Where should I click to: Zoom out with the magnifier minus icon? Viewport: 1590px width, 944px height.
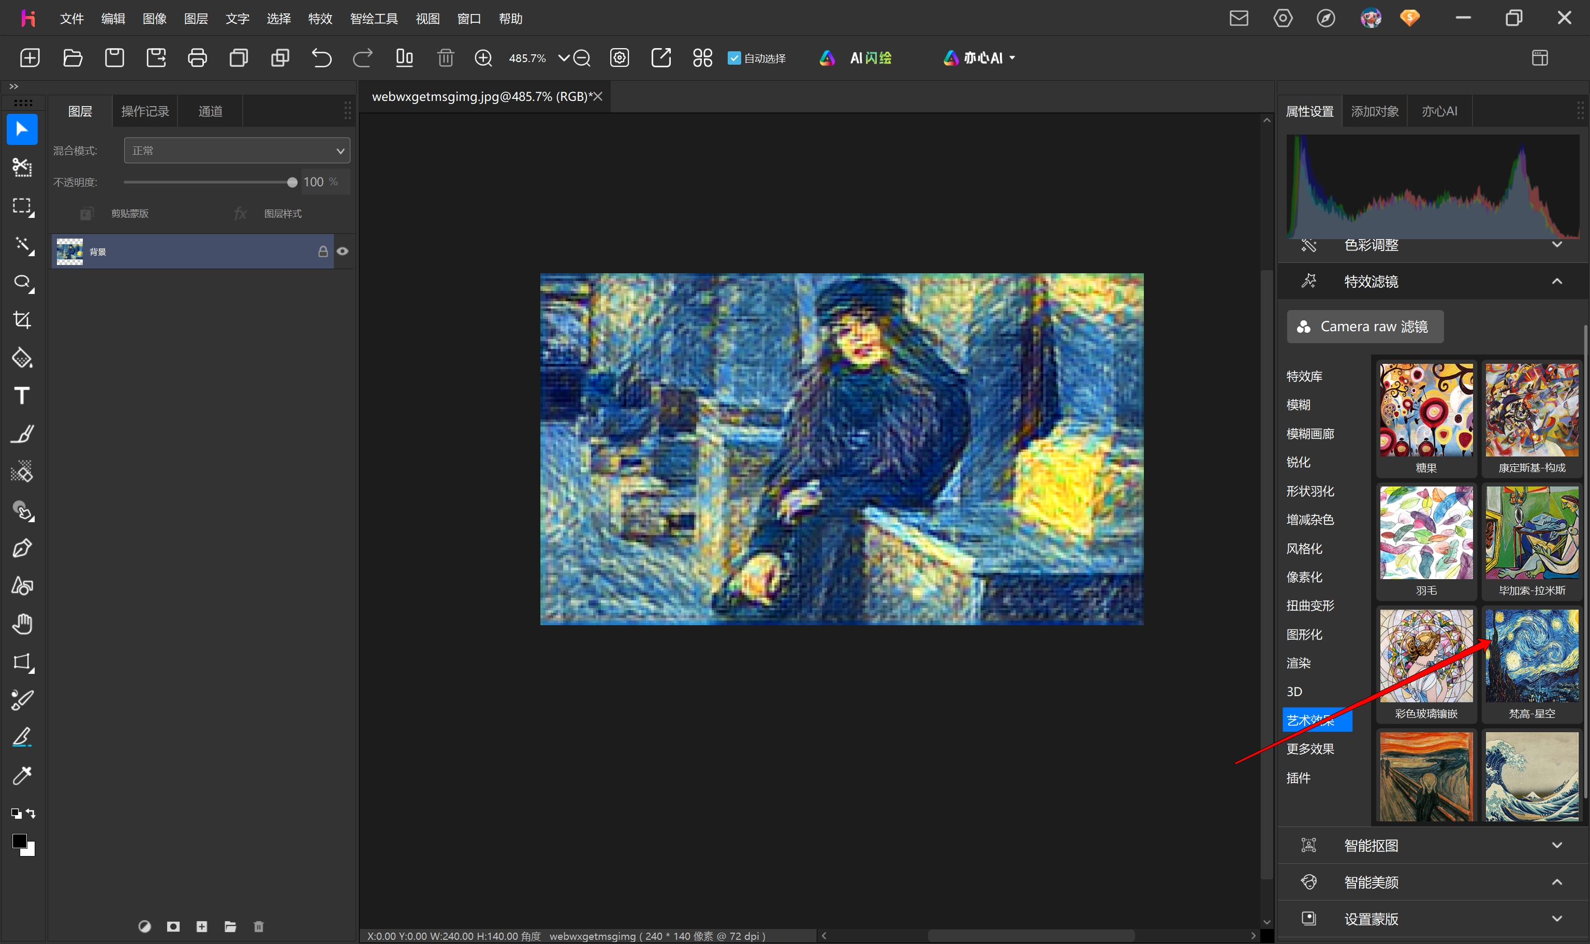[581, 58]
